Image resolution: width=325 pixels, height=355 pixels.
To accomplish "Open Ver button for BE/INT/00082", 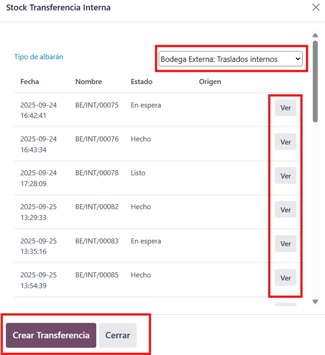I will [286, 210].
